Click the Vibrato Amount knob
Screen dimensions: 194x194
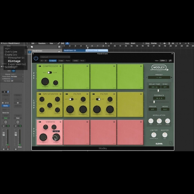click(x=56, y=137)
